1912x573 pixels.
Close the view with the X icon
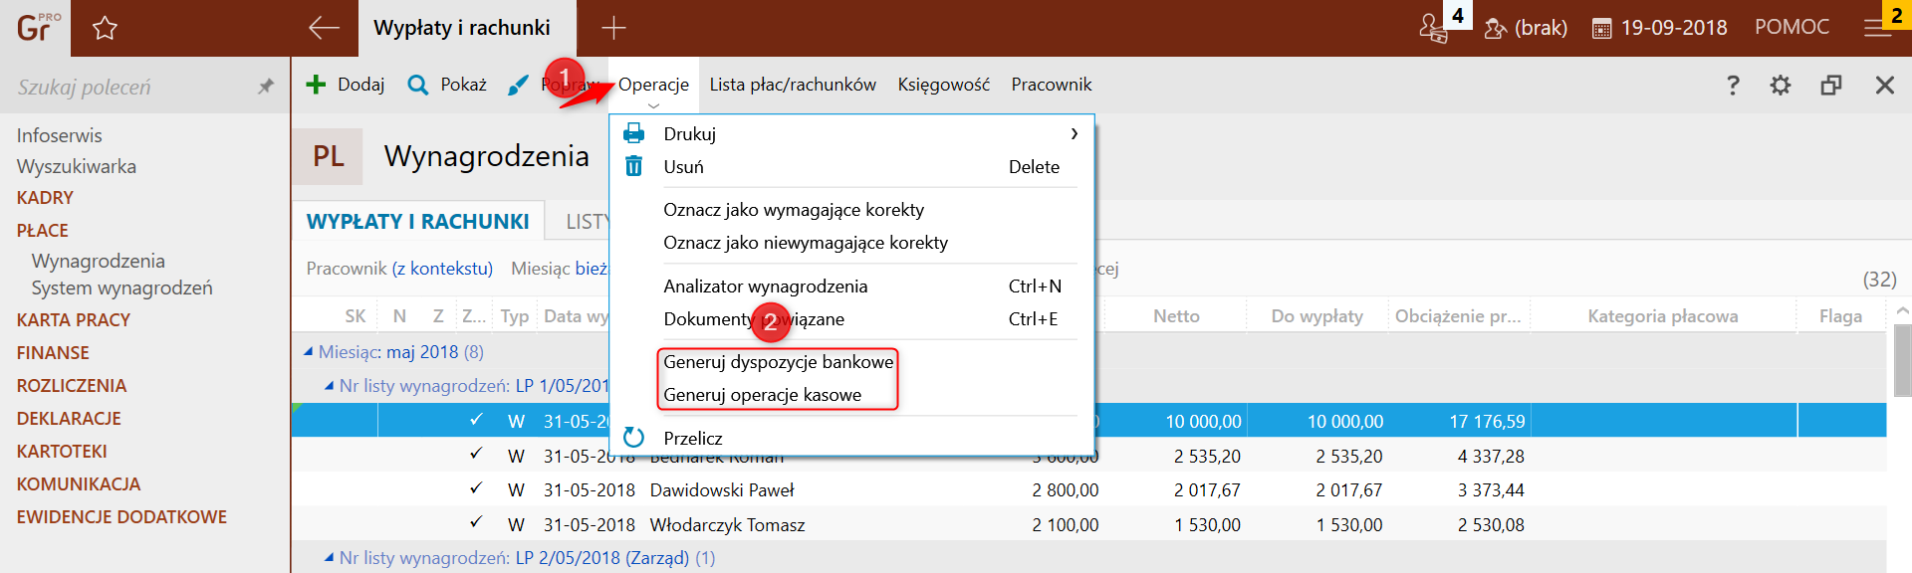point(1884,86)
